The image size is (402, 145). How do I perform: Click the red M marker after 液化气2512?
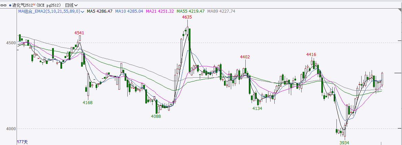coord(34,4)
